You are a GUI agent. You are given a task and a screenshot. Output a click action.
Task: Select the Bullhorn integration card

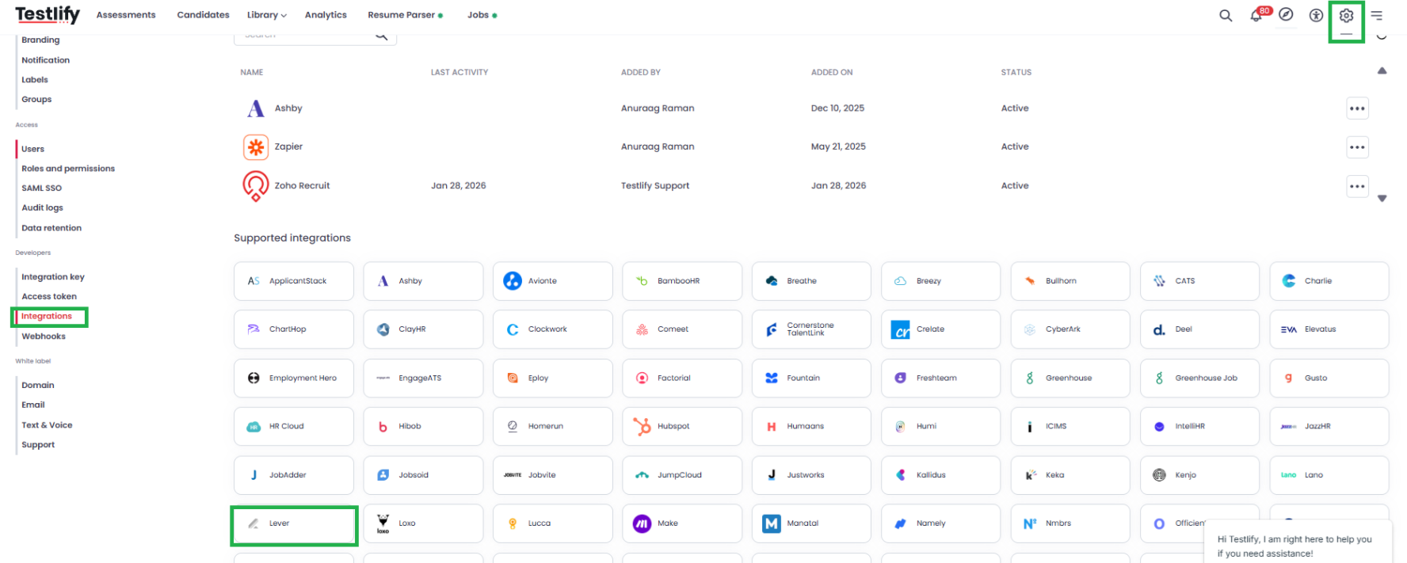click(x=1070, y=281)
